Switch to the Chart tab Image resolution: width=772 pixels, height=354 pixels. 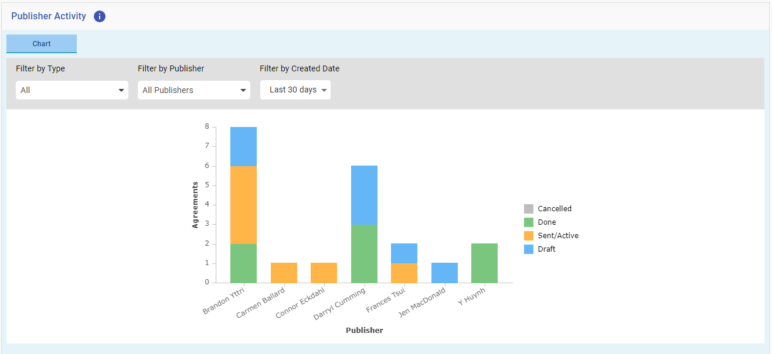click(42, 44)
